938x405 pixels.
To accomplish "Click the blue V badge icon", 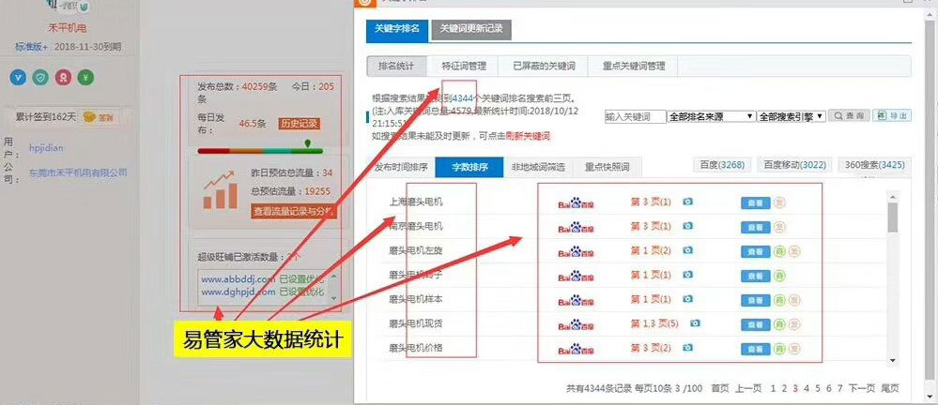I will [x=19, y=78].
